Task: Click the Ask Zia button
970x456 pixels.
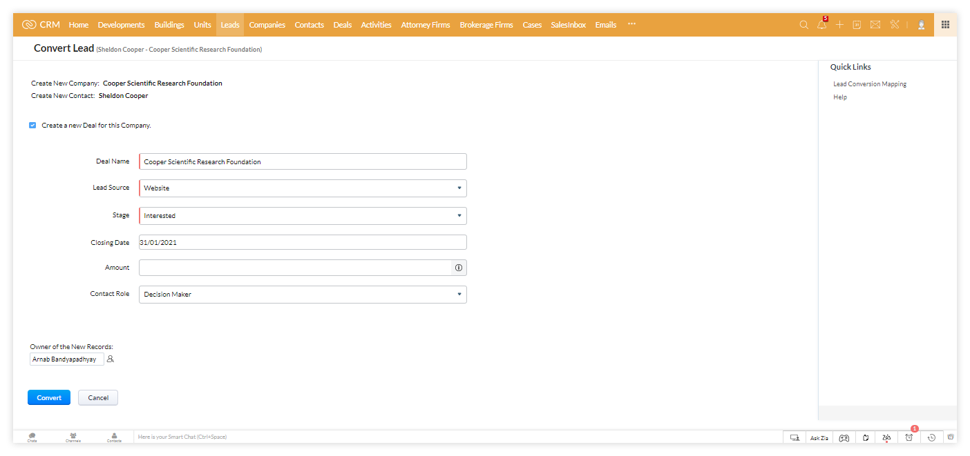Action: [819, 437]
